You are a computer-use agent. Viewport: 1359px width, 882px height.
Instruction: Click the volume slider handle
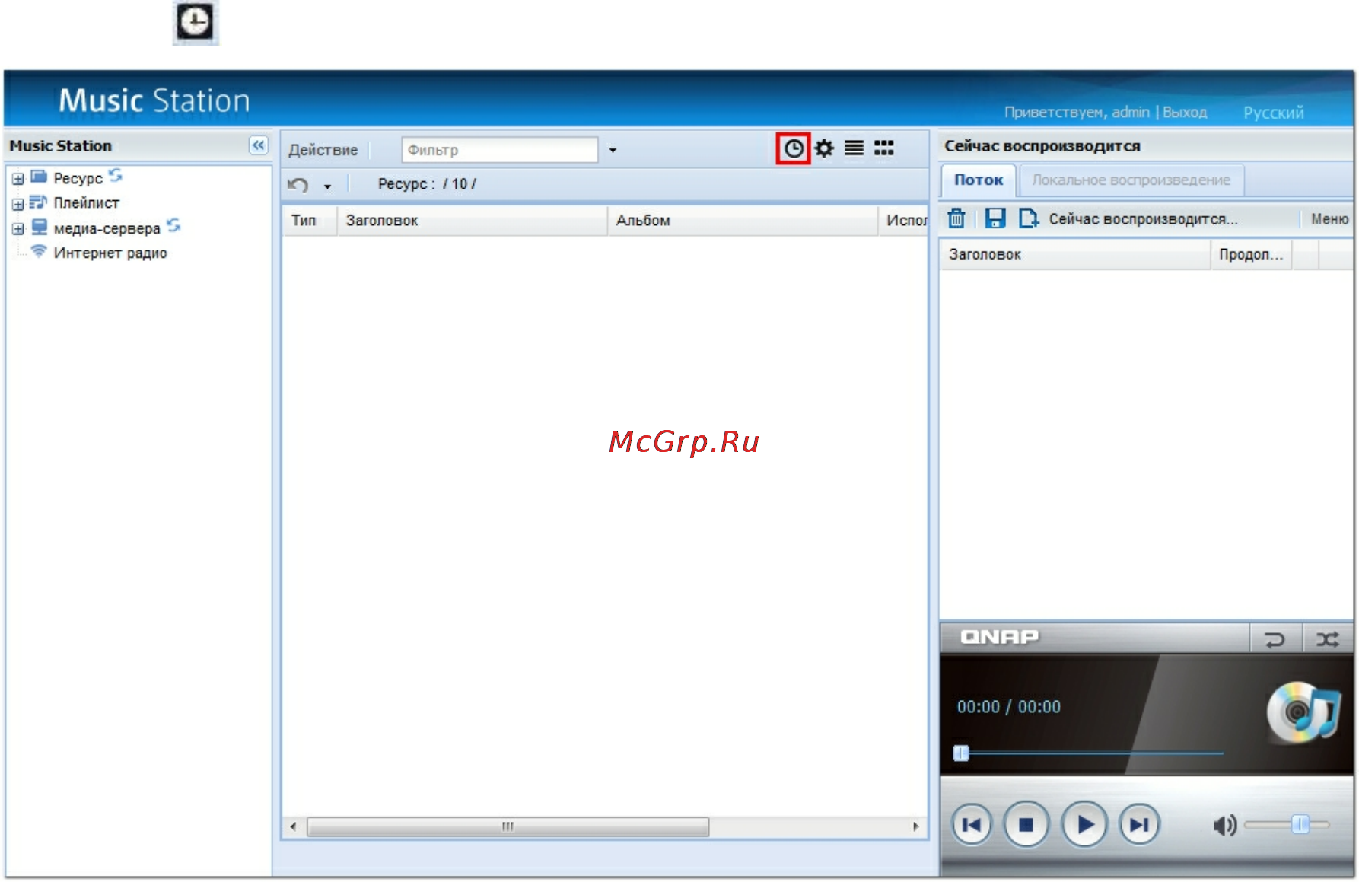(1300, 824)
